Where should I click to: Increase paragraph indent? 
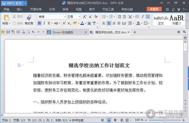[124, 17]
